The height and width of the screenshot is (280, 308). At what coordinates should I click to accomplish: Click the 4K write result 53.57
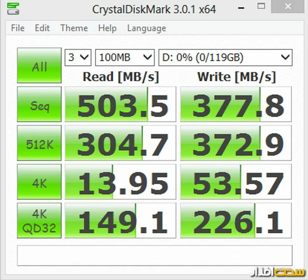coord(236,182)
